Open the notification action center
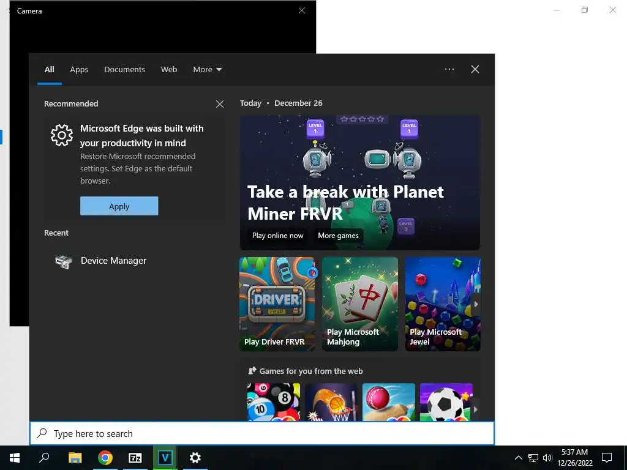This screenshot has height=470, width=627. (x=607, y=458)
